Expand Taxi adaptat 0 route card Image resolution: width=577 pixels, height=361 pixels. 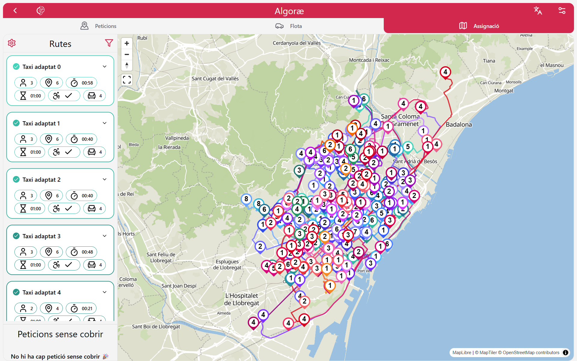point(105,66)
